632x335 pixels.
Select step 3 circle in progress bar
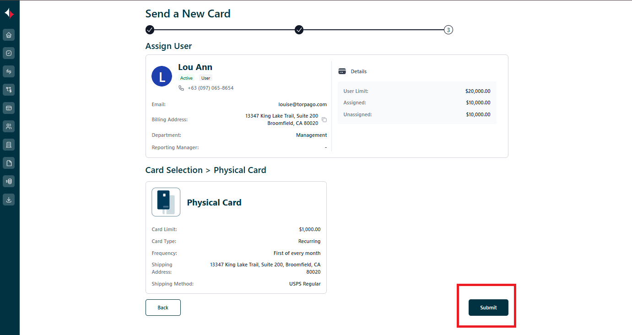coord(448,30)
